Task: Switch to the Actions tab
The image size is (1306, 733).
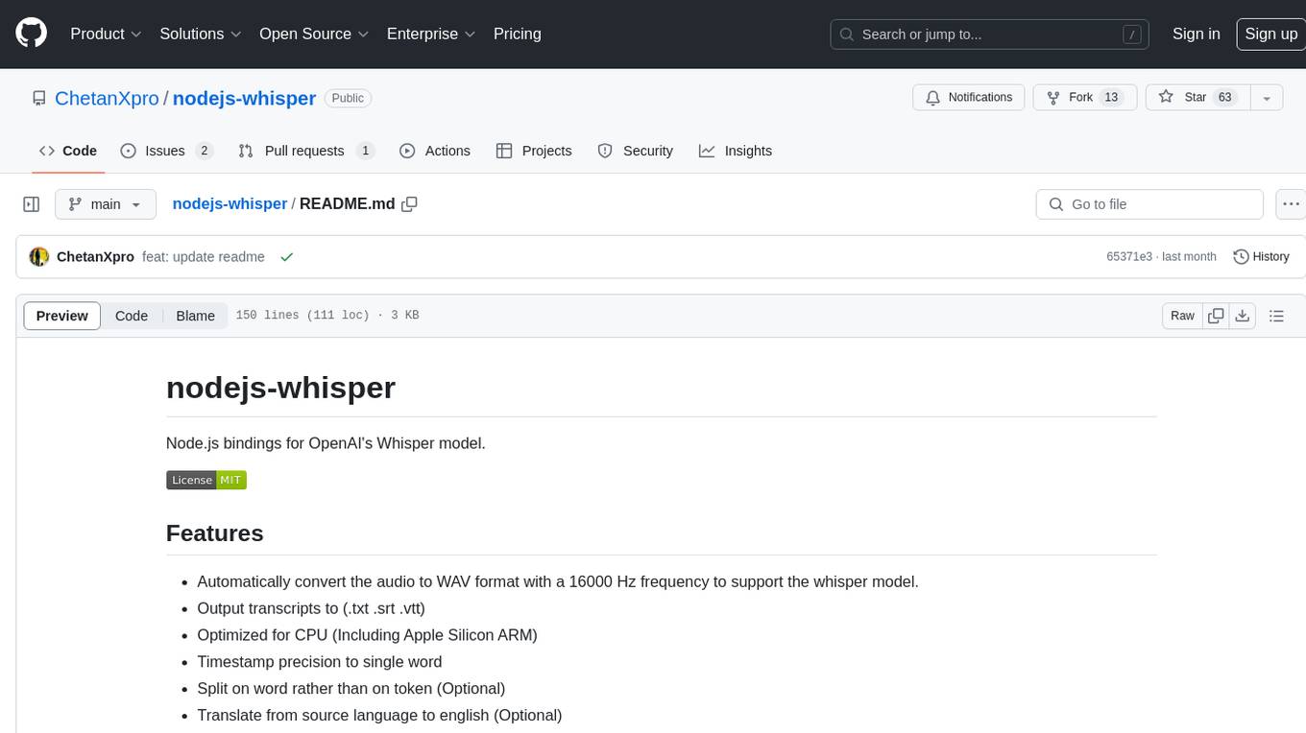Action: click(435, 151)
